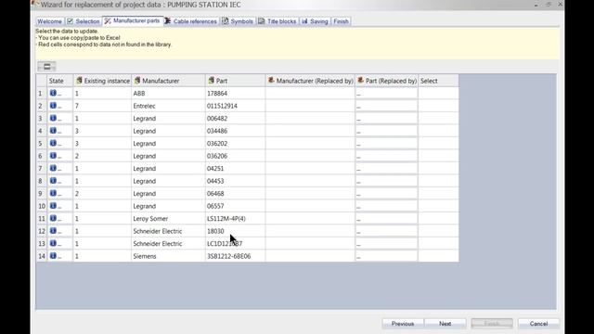Open the Welcome tab
The image size is (594, 334).
click(49, 21)
